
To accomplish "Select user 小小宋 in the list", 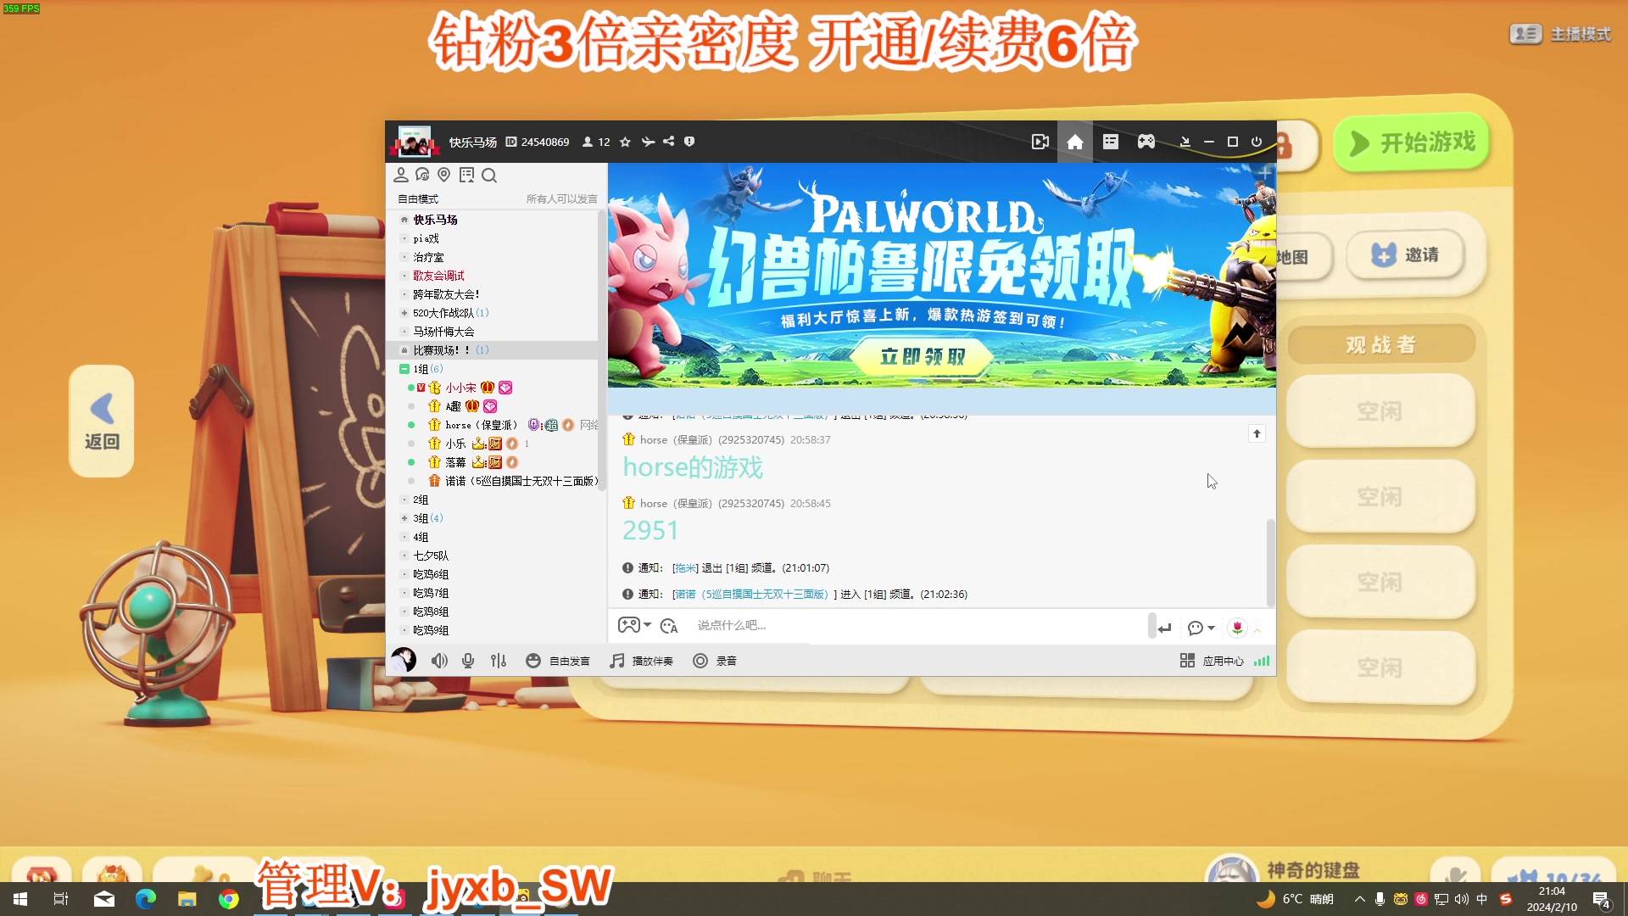I will click(x=460, y=388).
